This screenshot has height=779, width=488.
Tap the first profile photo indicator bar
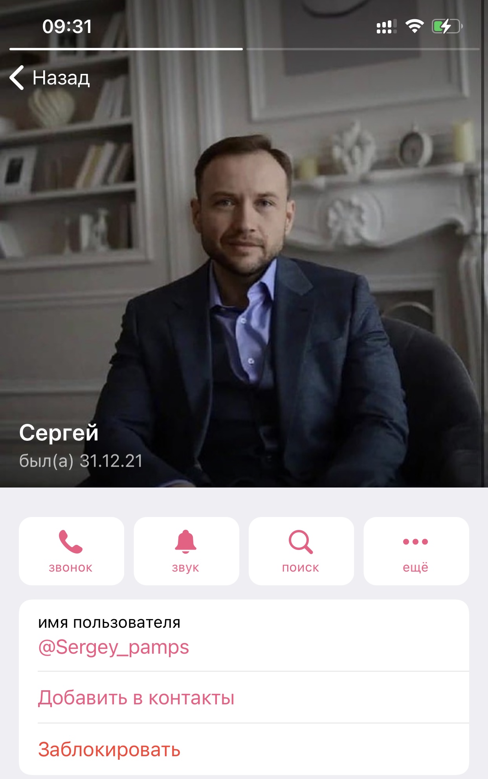[x=126, y=49]
